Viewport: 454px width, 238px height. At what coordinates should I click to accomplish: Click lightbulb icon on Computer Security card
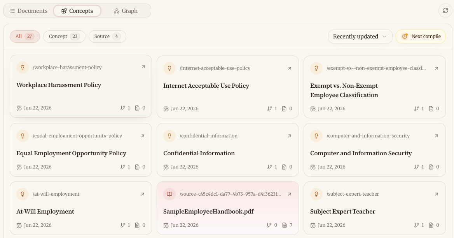pyautogui.click(x=316, y=136)
